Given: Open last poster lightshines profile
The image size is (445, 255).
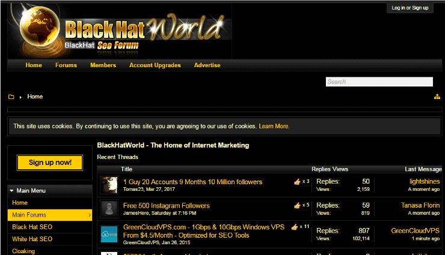Looking at the screenshot, I should click(x=425, y=181).
